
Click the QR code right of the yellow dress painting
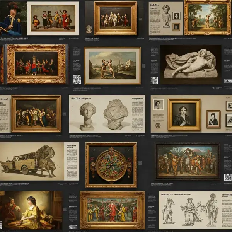73,227
